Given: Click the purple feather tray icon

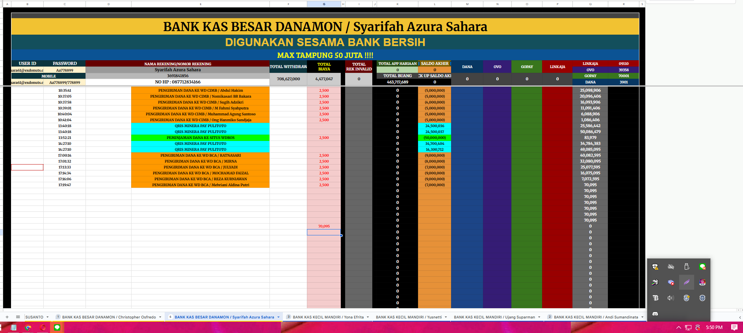Looking at the screenshot, I should (x=687, y=282).
